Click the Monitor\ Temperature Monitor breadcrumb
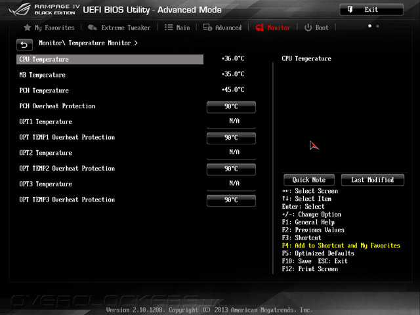 (x=88, y=43)
